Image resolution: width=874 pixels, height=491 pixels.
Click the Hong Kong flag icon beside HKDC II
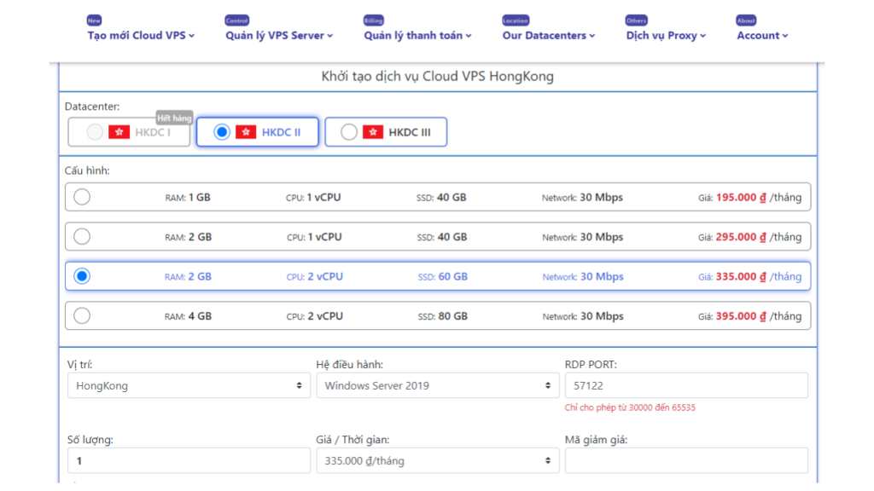click(x=247, y=131)
